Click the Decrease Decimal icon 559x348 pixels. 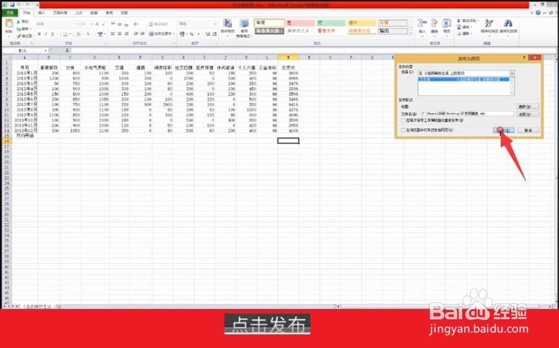214,34
